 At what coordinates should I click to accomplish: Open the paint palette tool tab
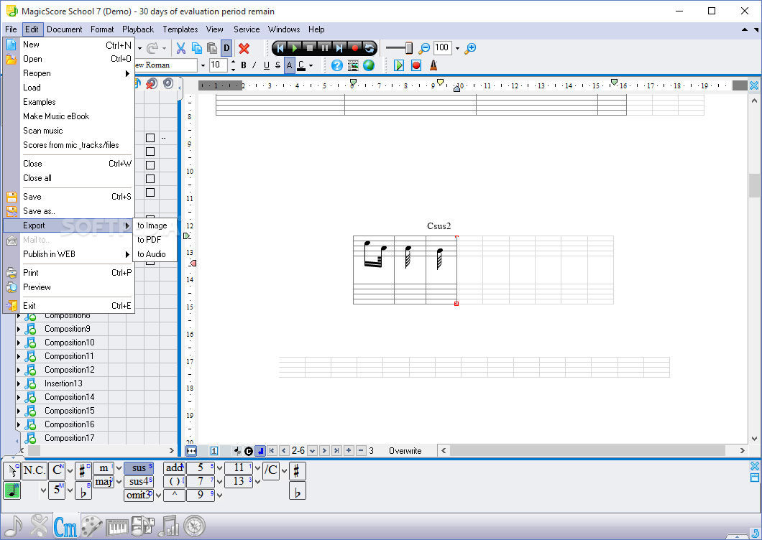(91, 526)
